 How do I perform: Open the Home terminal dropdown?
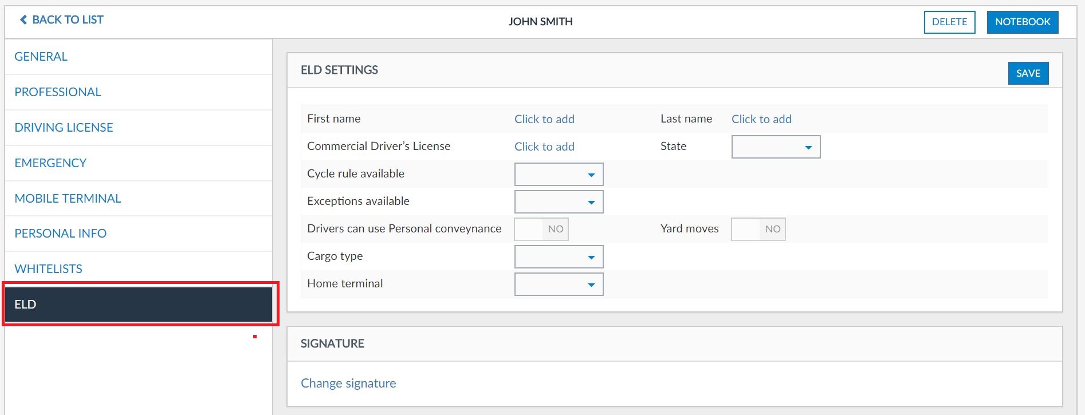559,284
